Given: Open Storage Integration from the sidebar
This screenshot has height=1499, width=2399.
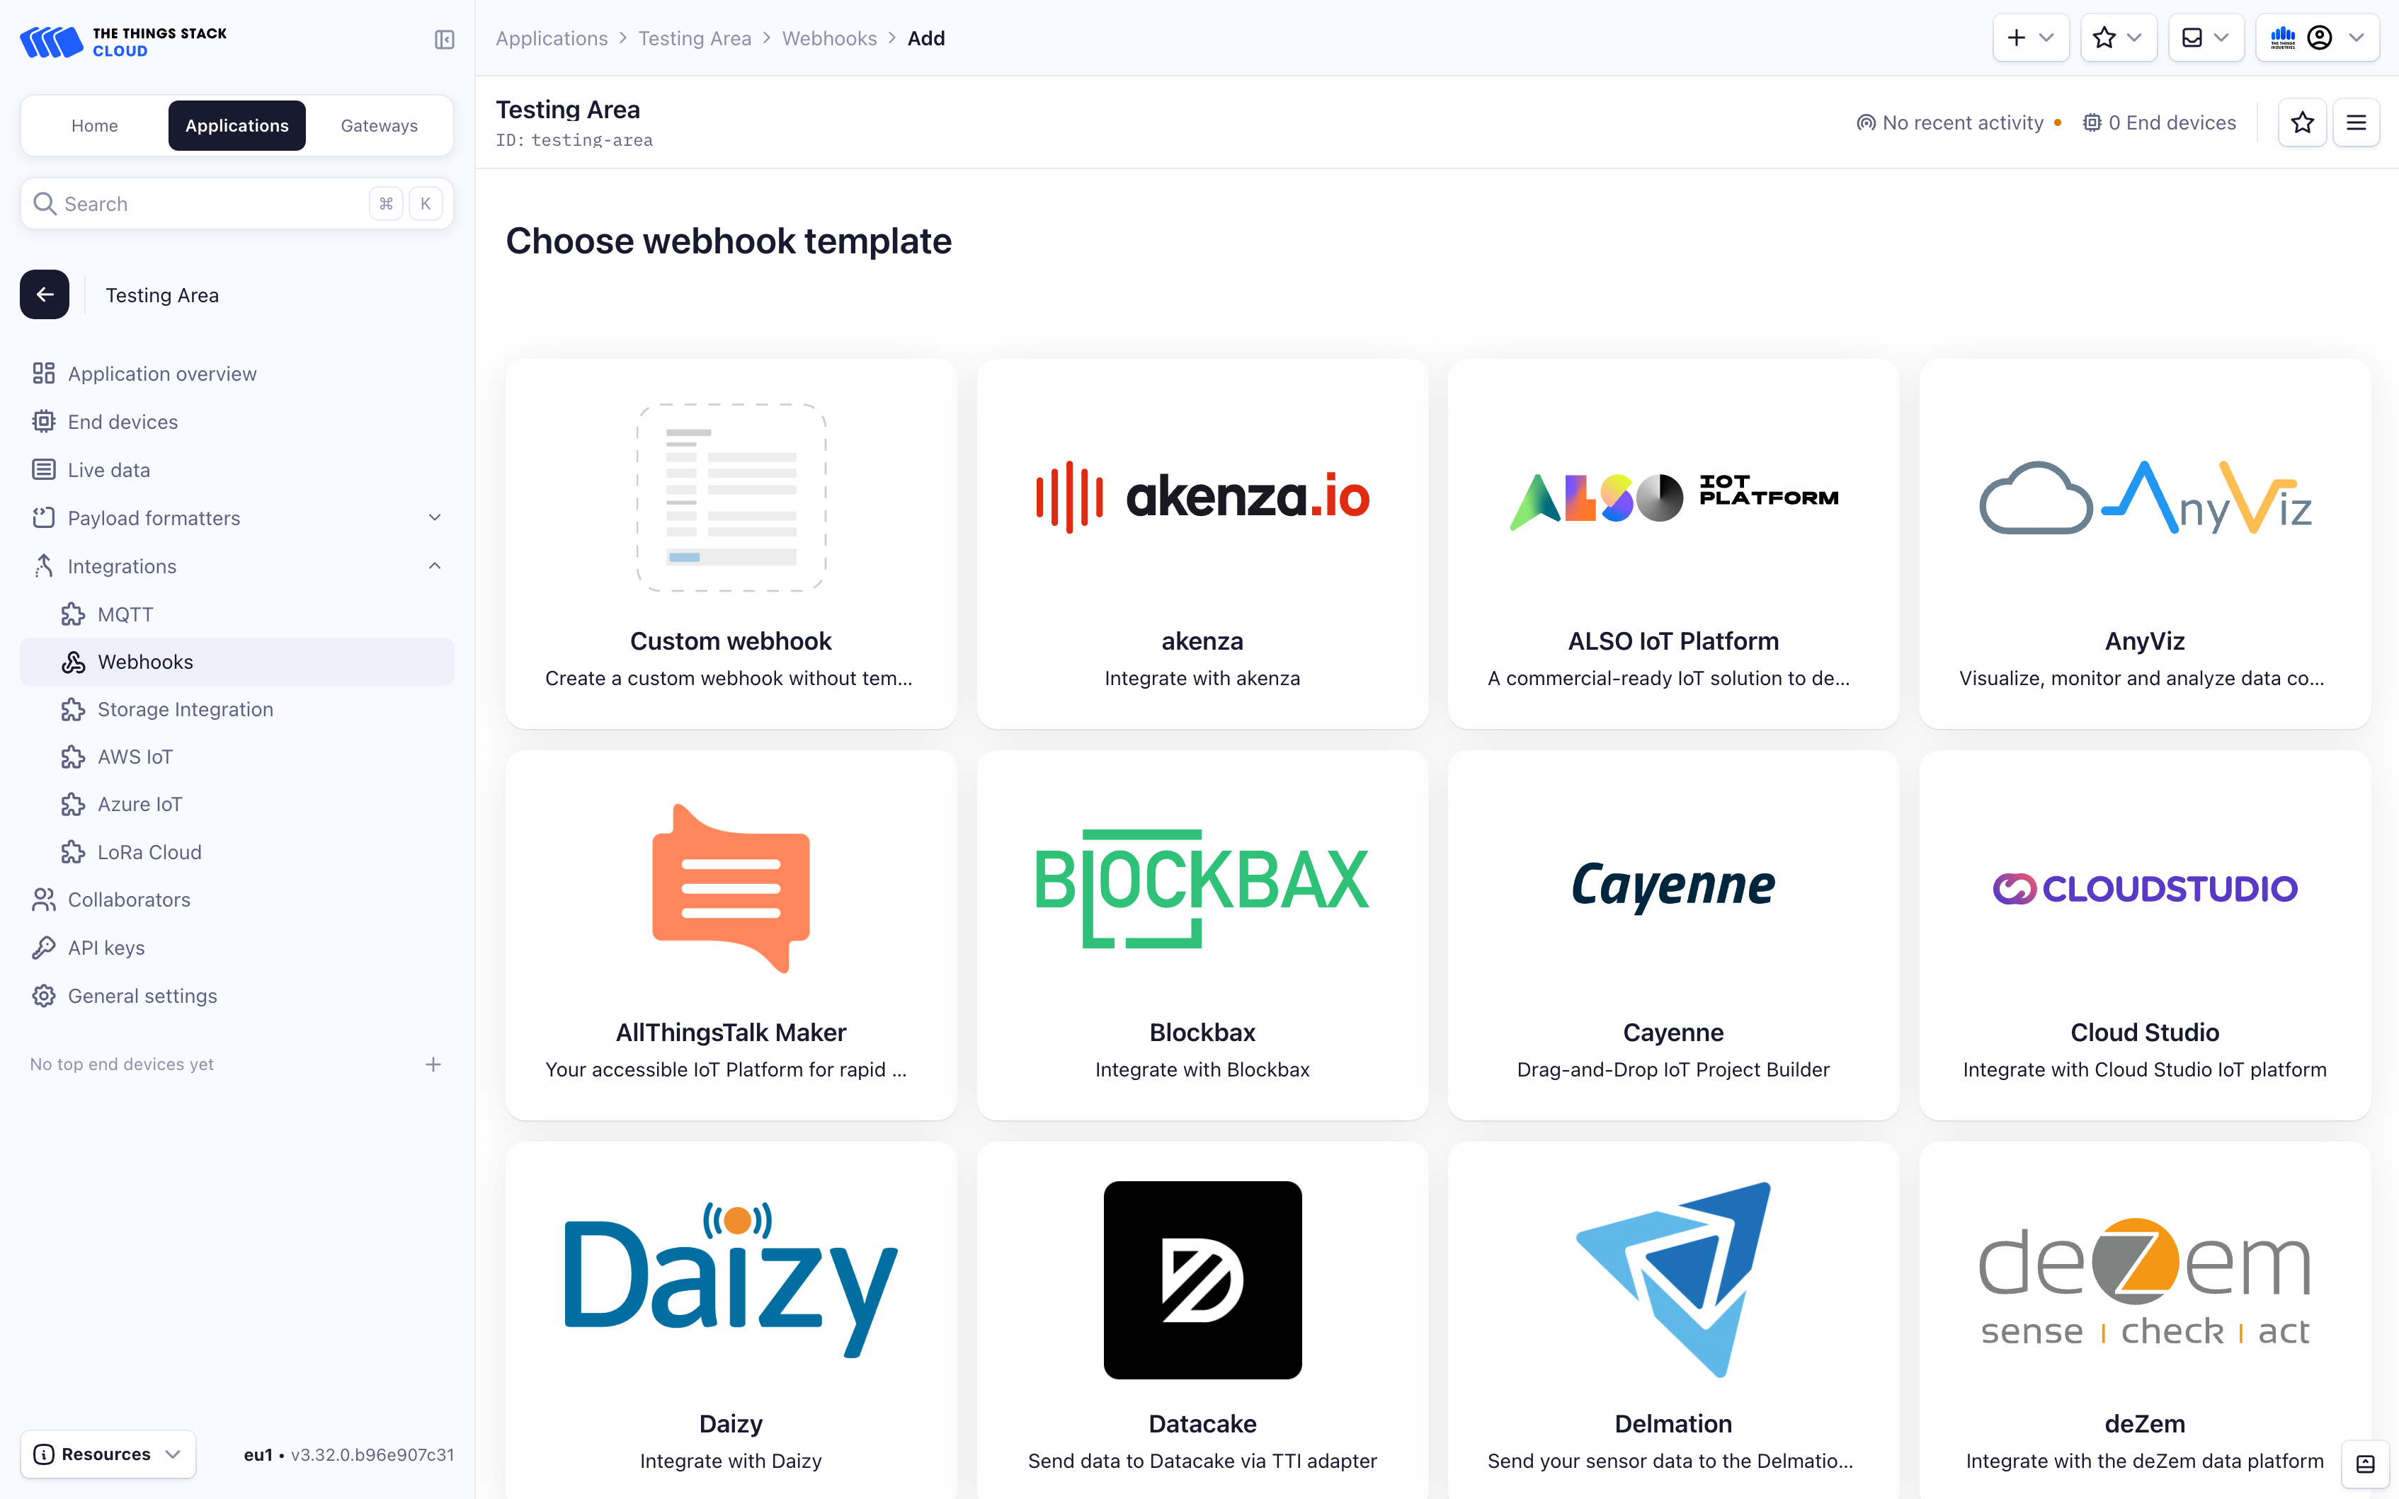Looking at the screenshot, I should pos(185,709).
